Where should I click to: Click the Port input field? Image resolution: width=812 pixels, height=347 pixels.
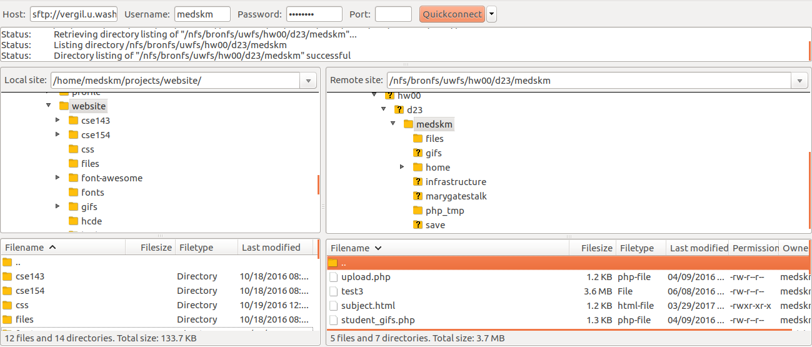click(x=393, y=14)
